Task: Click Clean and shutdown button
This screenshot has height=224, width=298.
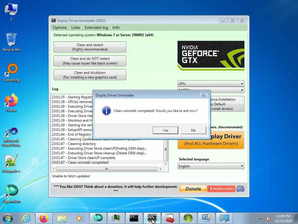Action: pyautogui.click(x=90, y=75)
